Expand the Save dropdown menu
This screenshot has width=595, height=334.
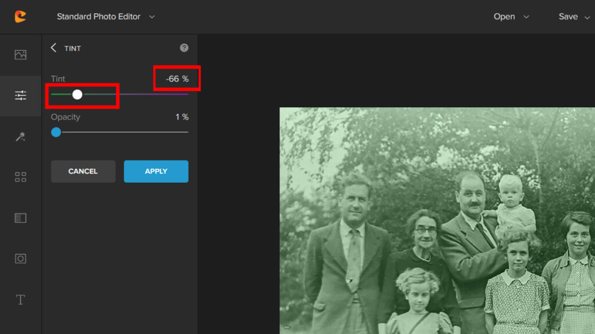574,17
